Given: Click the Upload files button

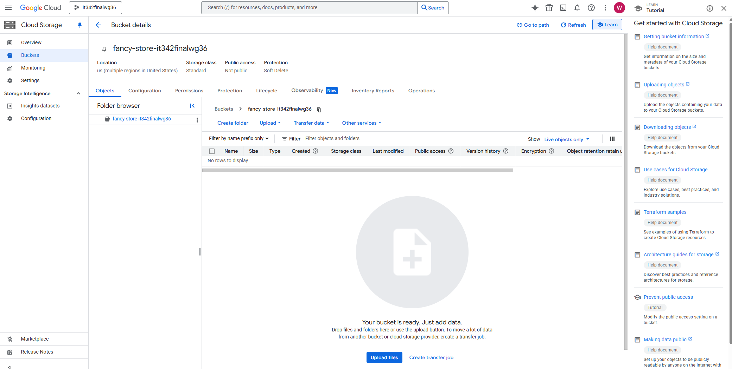Looking at the screenshot, I should click(384, 357).
